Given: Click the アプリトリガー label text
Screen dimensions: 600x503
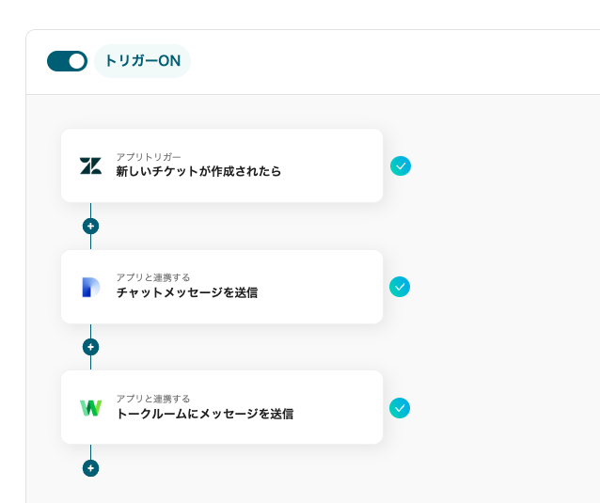Looking at the screenshot, I should point(149,156).
